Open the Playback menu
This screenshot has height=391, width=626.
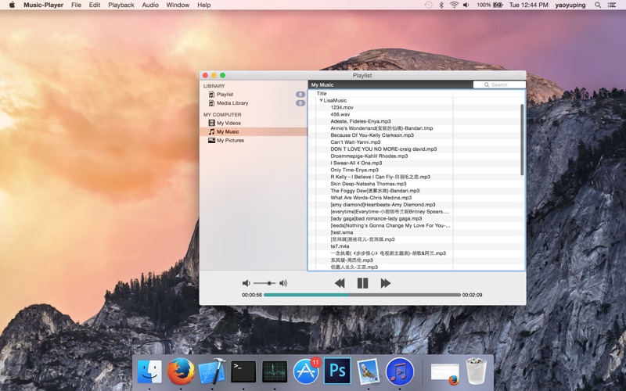click(121, 5)
